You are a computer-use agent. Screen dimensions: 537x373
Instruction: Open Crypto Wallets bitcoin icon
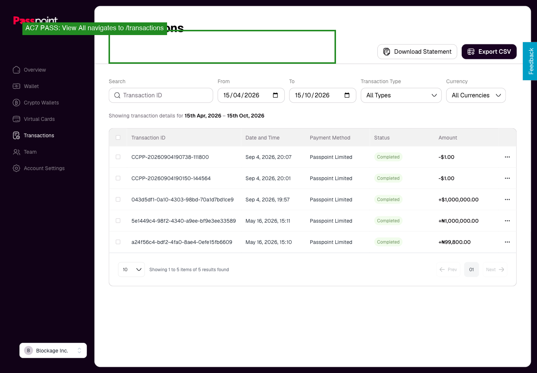click(16, 103)
